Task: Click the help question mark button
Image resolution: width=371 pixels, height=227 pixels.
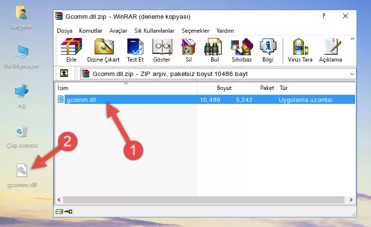Action: click(324, 16)
